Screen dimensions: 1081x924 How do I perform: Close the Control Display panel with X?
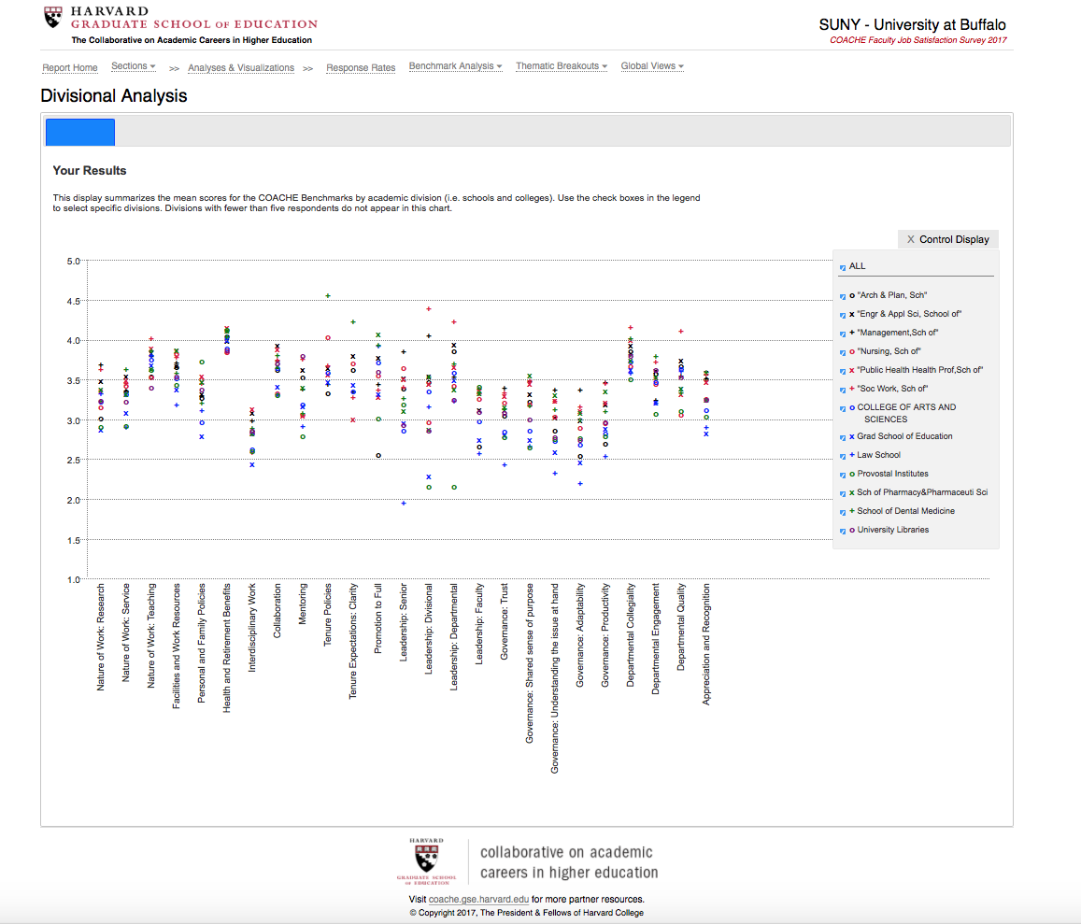point(911,239)
